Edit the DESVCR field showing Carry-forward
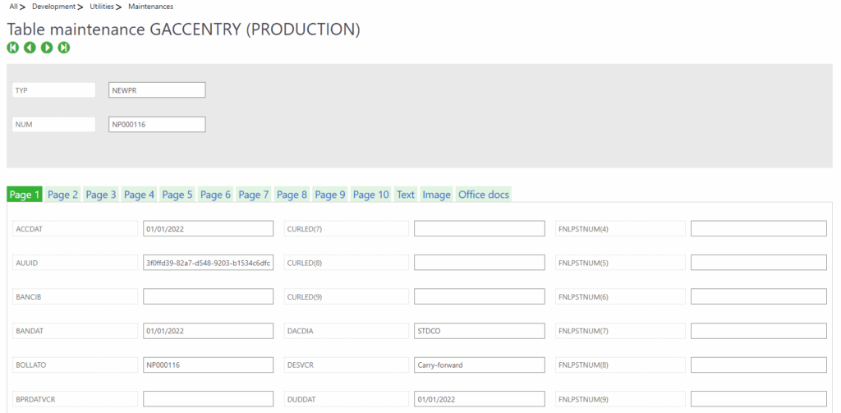841x413 pixels. pos(479,365)
